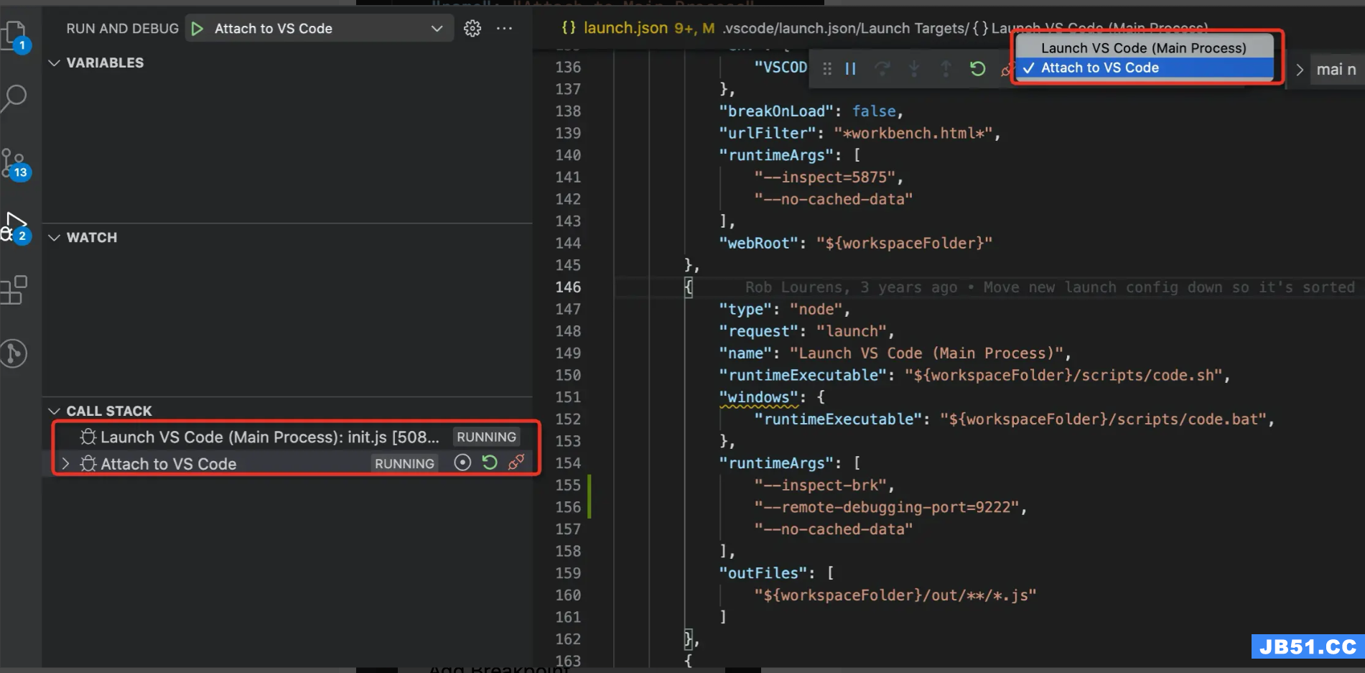Expand the Attach to VS Code call stack row
The image size is (1365, 673).
coord(65,463)
